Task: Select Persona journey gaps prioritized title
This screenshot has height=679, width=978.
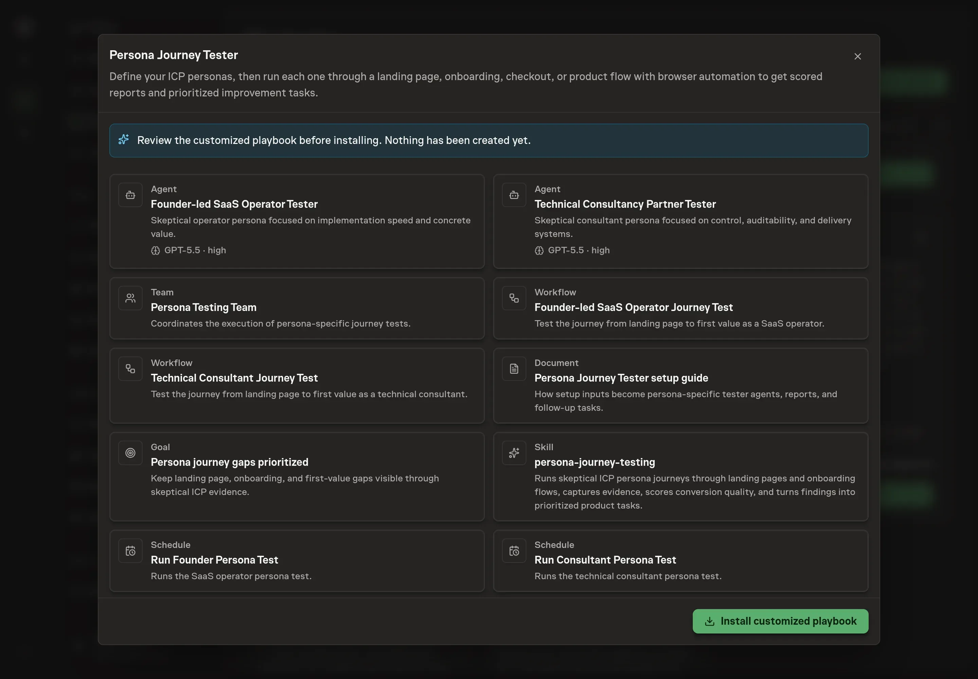Action: click(x=230, y=462)
